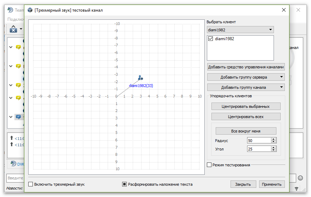Click the network status icon in status bar

point(296,189)
